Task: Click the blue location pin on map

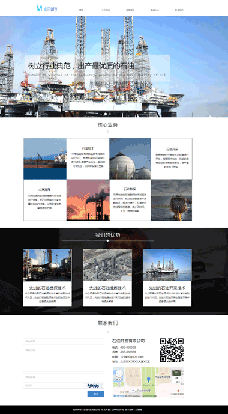Action: pos(148,380)
